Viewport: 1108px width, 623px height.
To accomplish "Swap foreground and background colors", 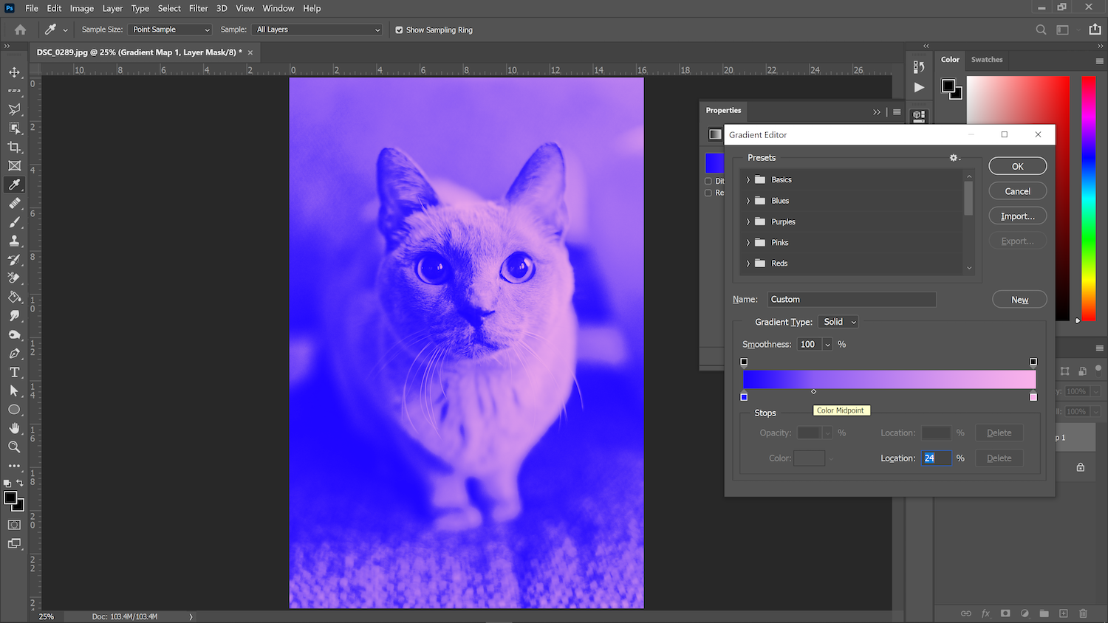I will pyautogui.click(x=20, y=483).
